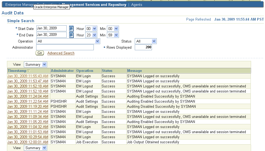The image size is (265, 151).
Task: Click the Go button
Action: coord(40,53)
